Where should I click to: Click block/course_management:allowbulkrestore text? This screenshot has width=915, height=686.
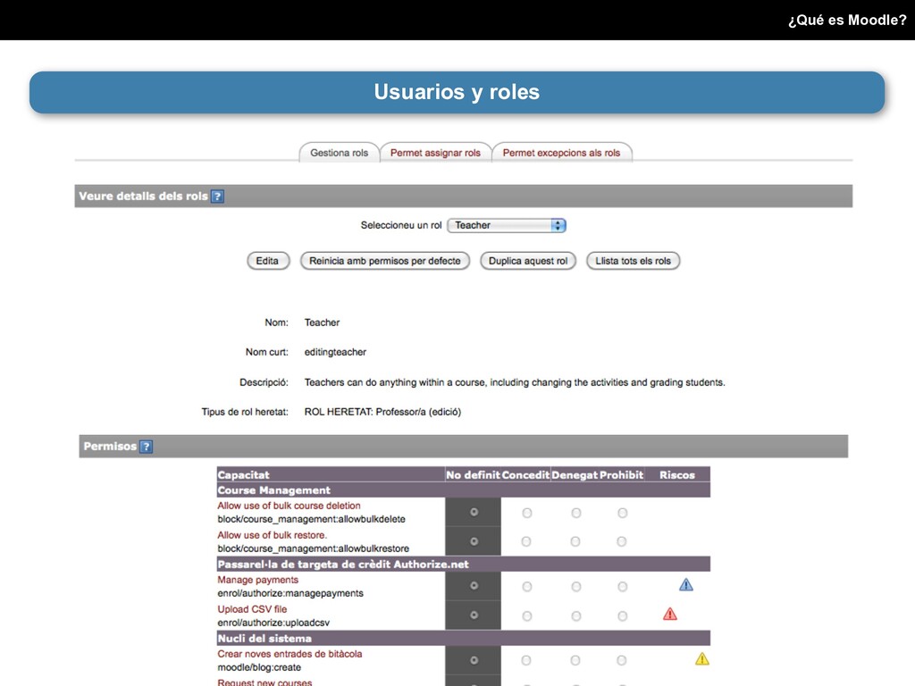[313, 548]
